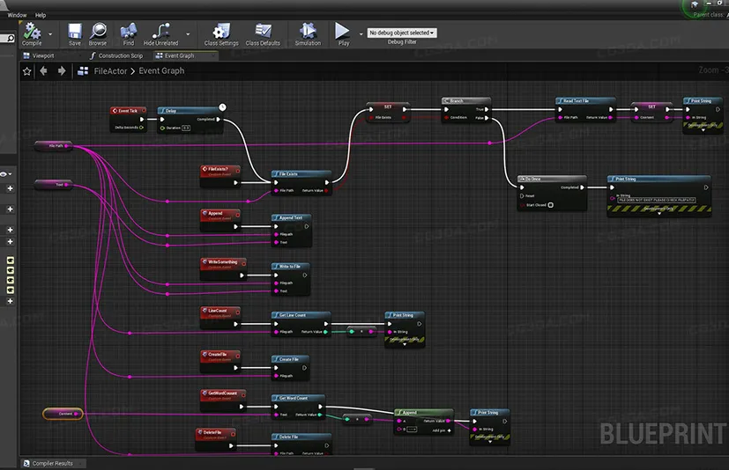Open the Hide Unrelated options dropdown arrow
The width and height of the screenshot is (729, 470).
(188, 34)
